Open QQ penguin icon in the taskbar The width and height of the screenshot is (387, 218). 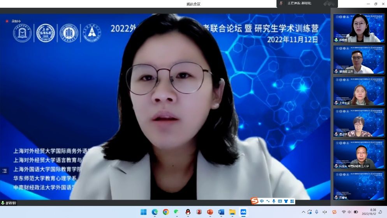(188, 212)
